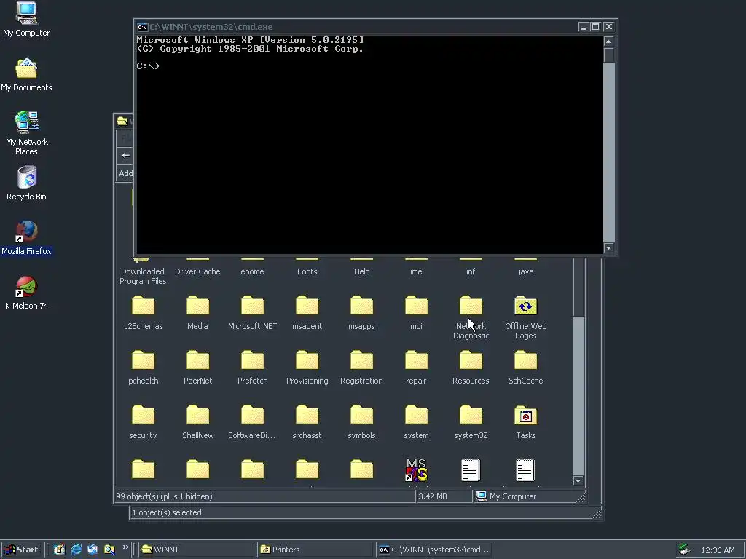Select the Resources folder
This screenshot has height=559, width=746.
pos(471,368)
